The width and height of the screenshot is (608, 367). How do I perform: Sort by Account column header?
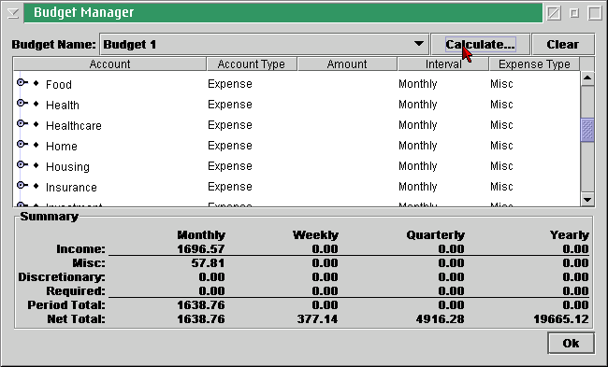click(109, 64)
